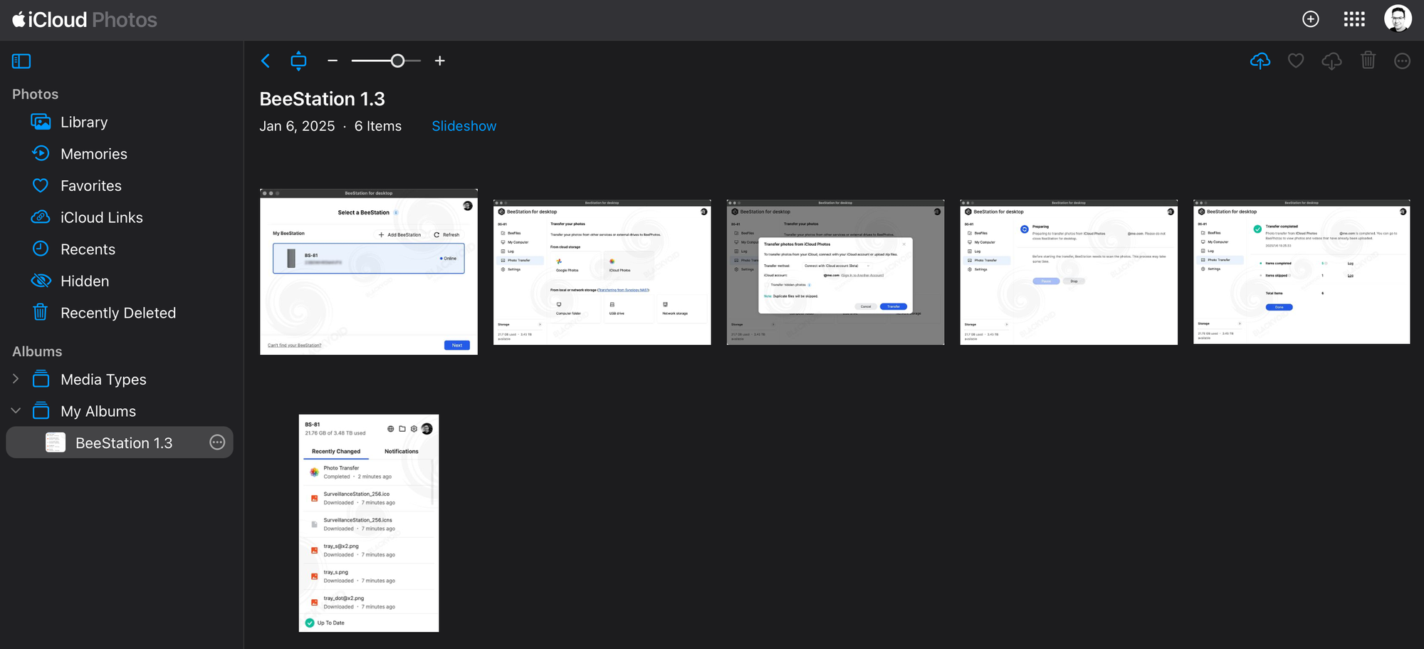The image size is (1424, 649).
Task: Click the 6 Items count text
Action: tap(378, 126)
